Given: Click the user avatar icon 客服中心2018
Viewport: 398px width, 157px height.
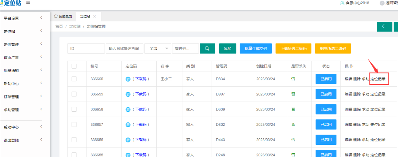Looking at the screenshot, I should [342, 3].
